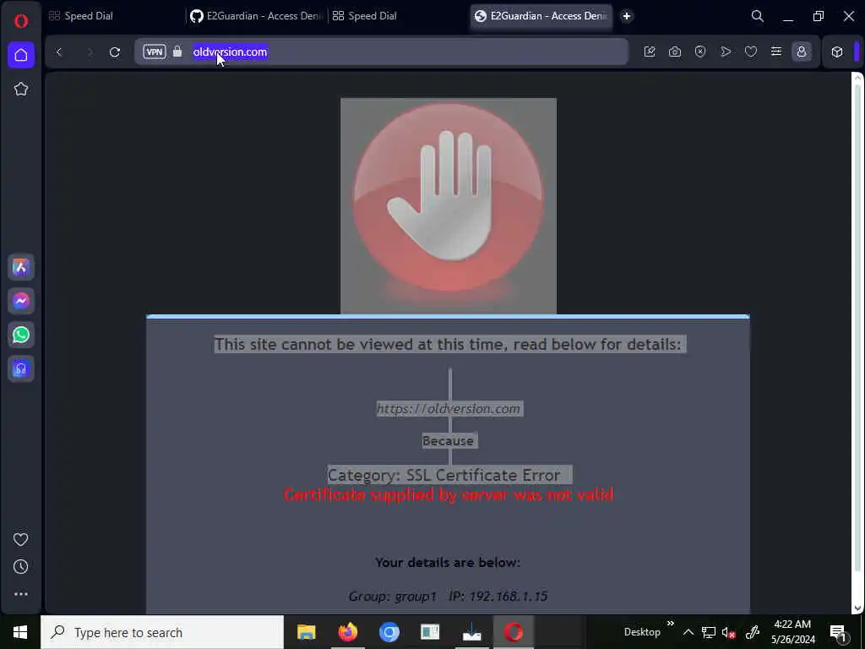
Task: Click the oldversion.com address field
Action: (x=381, y=52)
